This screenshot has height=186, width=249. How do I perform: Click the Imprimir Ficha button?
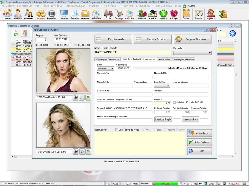click(200, 133)
